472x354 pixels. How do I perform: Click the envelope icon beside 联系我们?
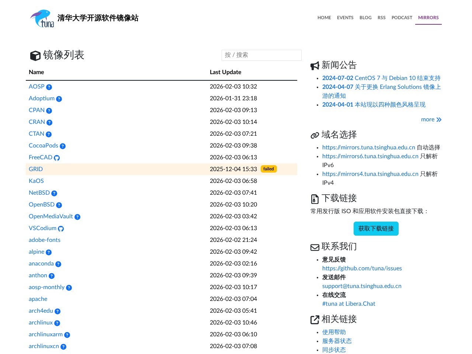315,247
